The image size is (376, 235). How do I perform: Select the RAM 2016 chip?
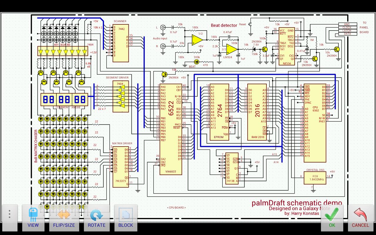[256, 112]
